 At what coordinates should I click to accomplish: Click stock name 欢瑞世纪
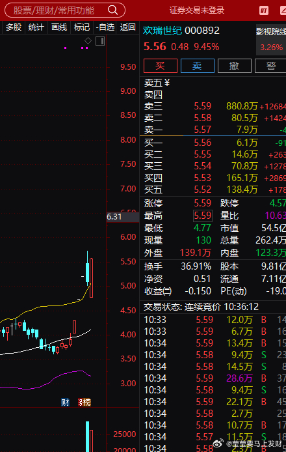(x=162, y=30)
